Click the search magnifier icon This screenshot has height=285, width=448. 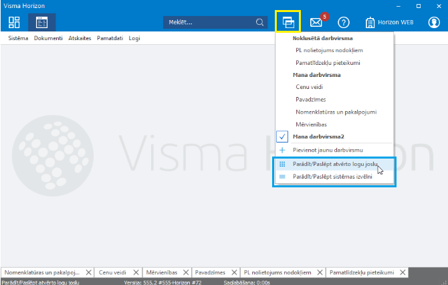click(x=259, y=22)
